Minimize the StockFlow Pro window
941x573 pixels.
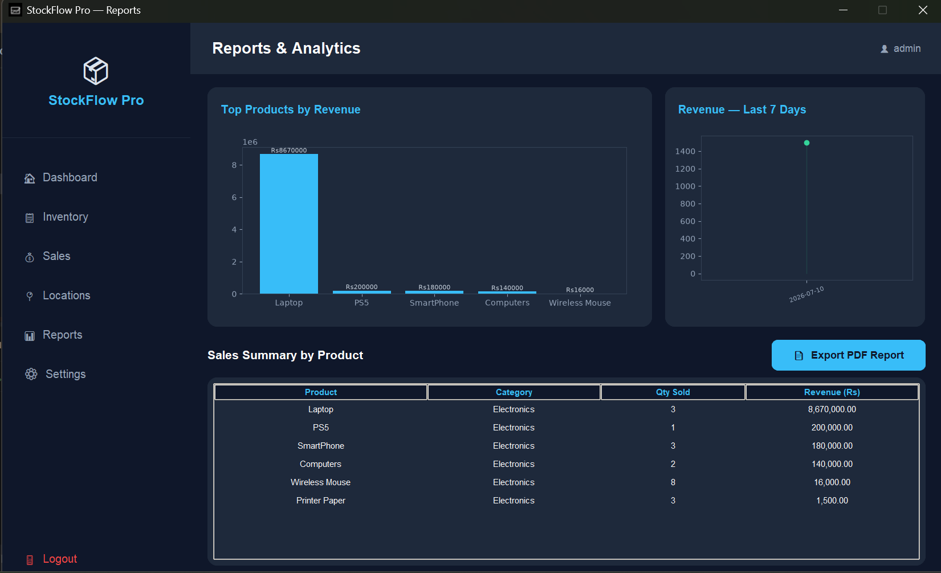(844, 10)
